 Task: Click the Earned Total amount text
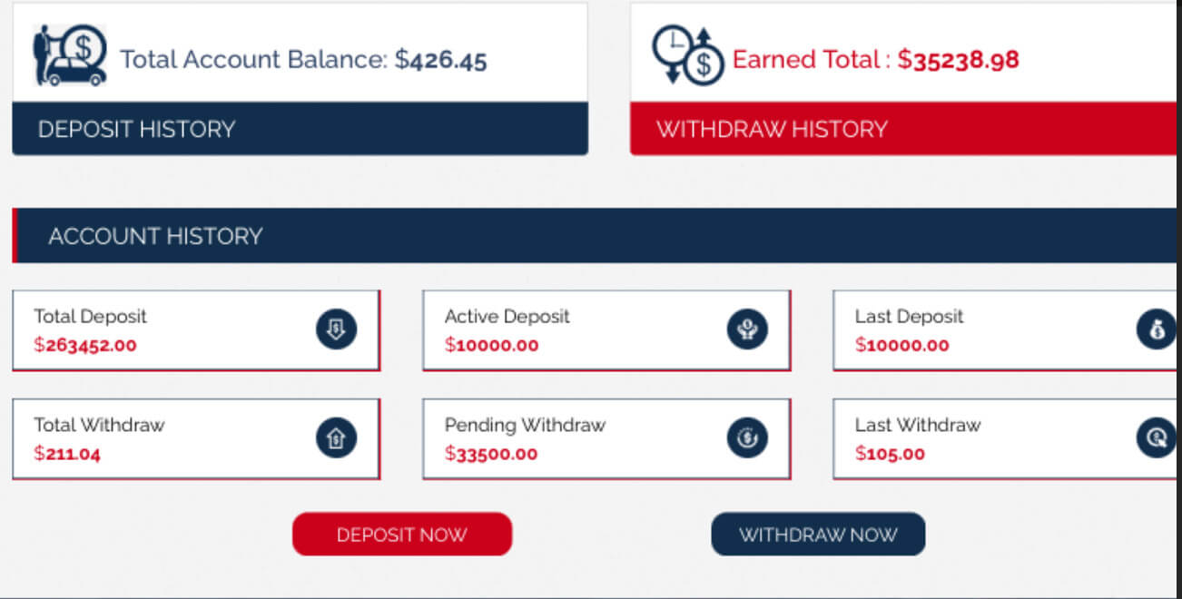point(958,60)
